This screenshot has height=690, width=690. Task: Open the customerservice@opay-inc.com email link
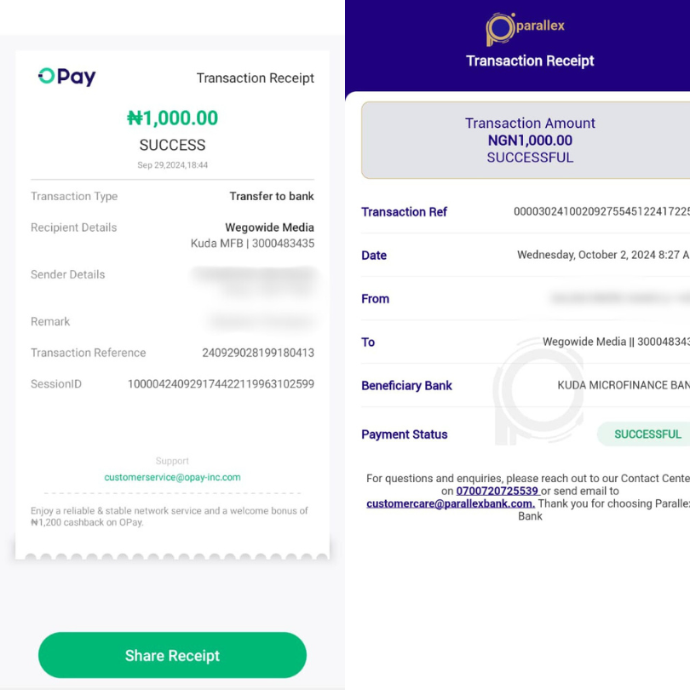pos(172,477)
